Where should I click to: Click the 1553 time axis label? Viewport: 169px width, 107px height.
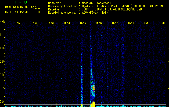click(51, 23)
